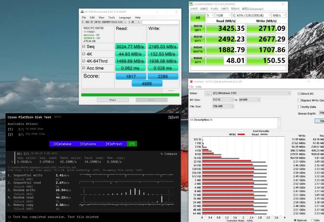Select drive [2] D:\ in Cross Platform Disk Test
Viewport: 324px width, 222px height.
click(x=26, y=134)
